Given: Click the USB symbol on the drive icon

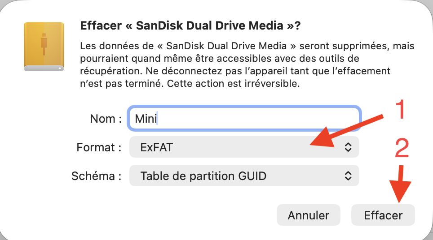Looking at the screenshot, I should tap(44, 43).
